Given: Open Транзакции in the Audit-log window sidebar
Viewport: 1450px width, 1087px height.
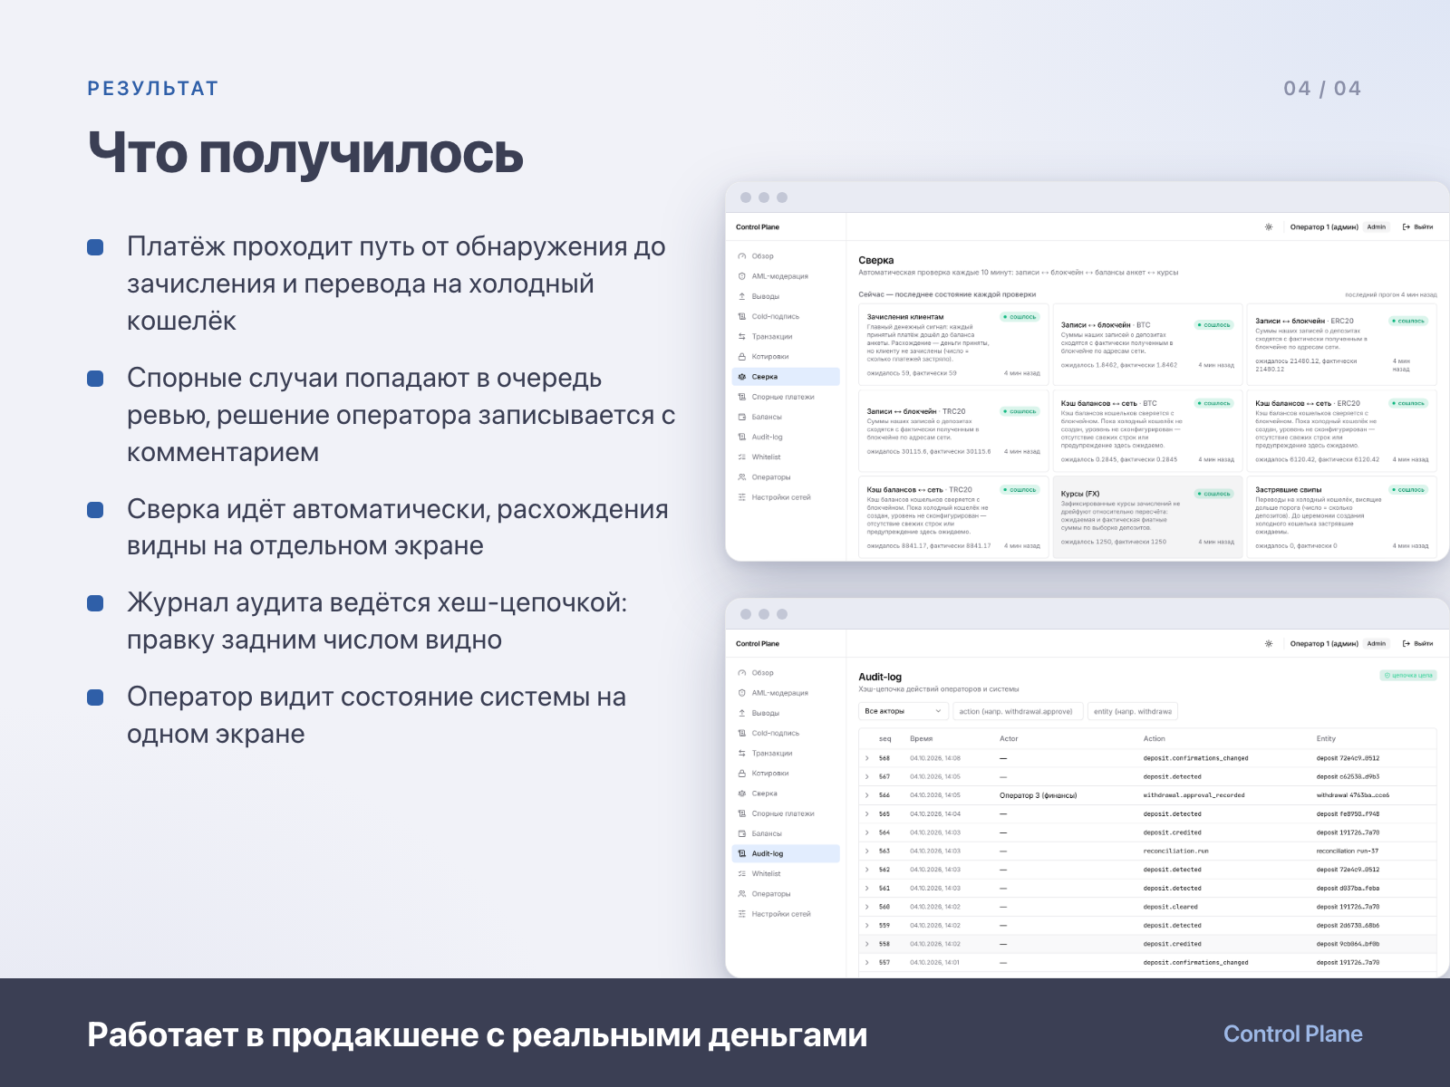Looking at the screenshot, I should tap(786, 754).
